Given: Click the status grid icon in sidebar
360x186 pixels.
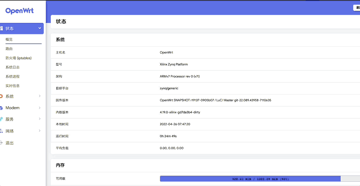Looking at the screenshot, I should point(2,29).
